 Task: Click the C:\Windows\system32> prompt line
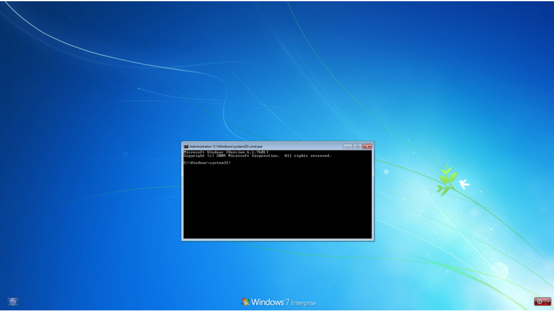207,162
